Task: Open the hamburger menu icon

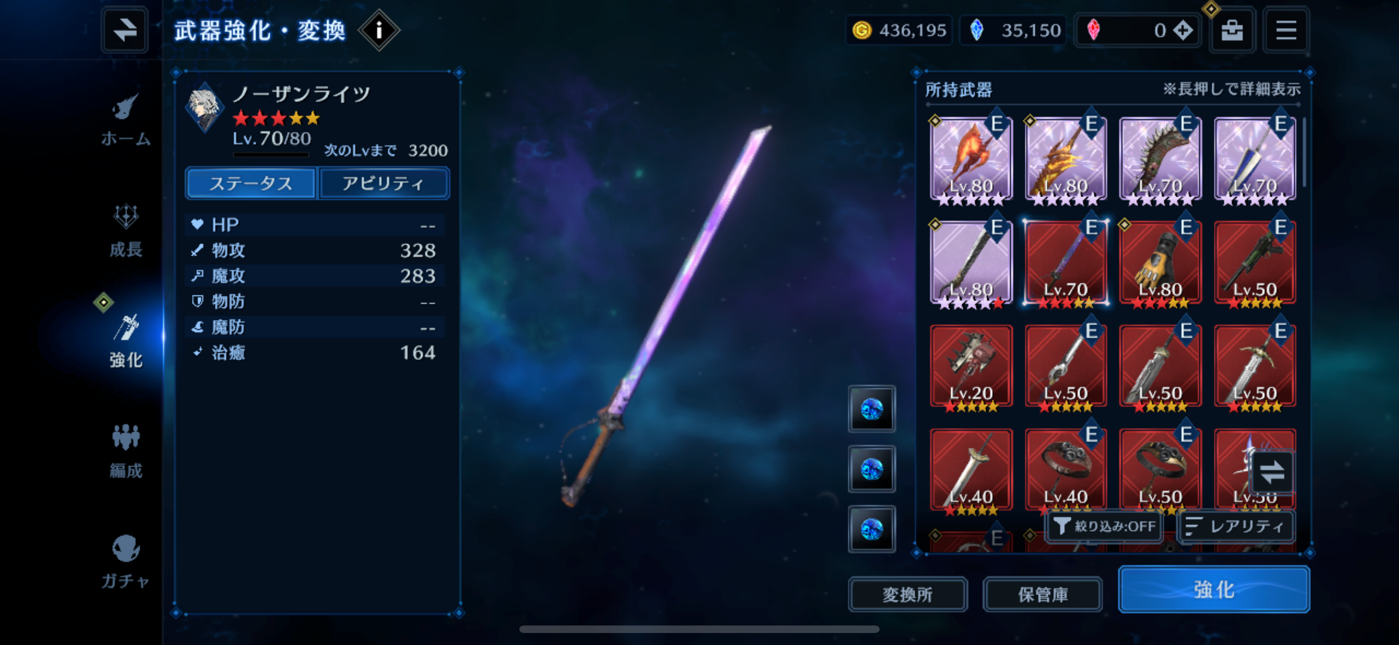Action: click(x=1285, y=30)
